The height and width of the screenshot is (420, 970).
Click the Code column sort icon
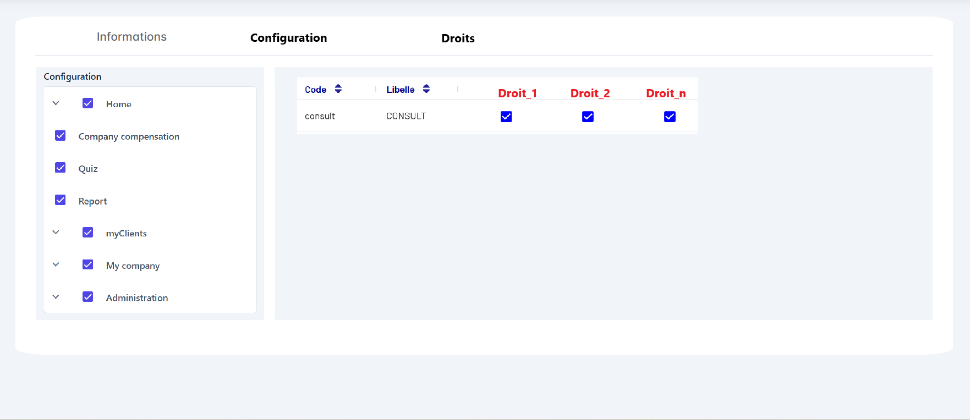coord(338,89)
